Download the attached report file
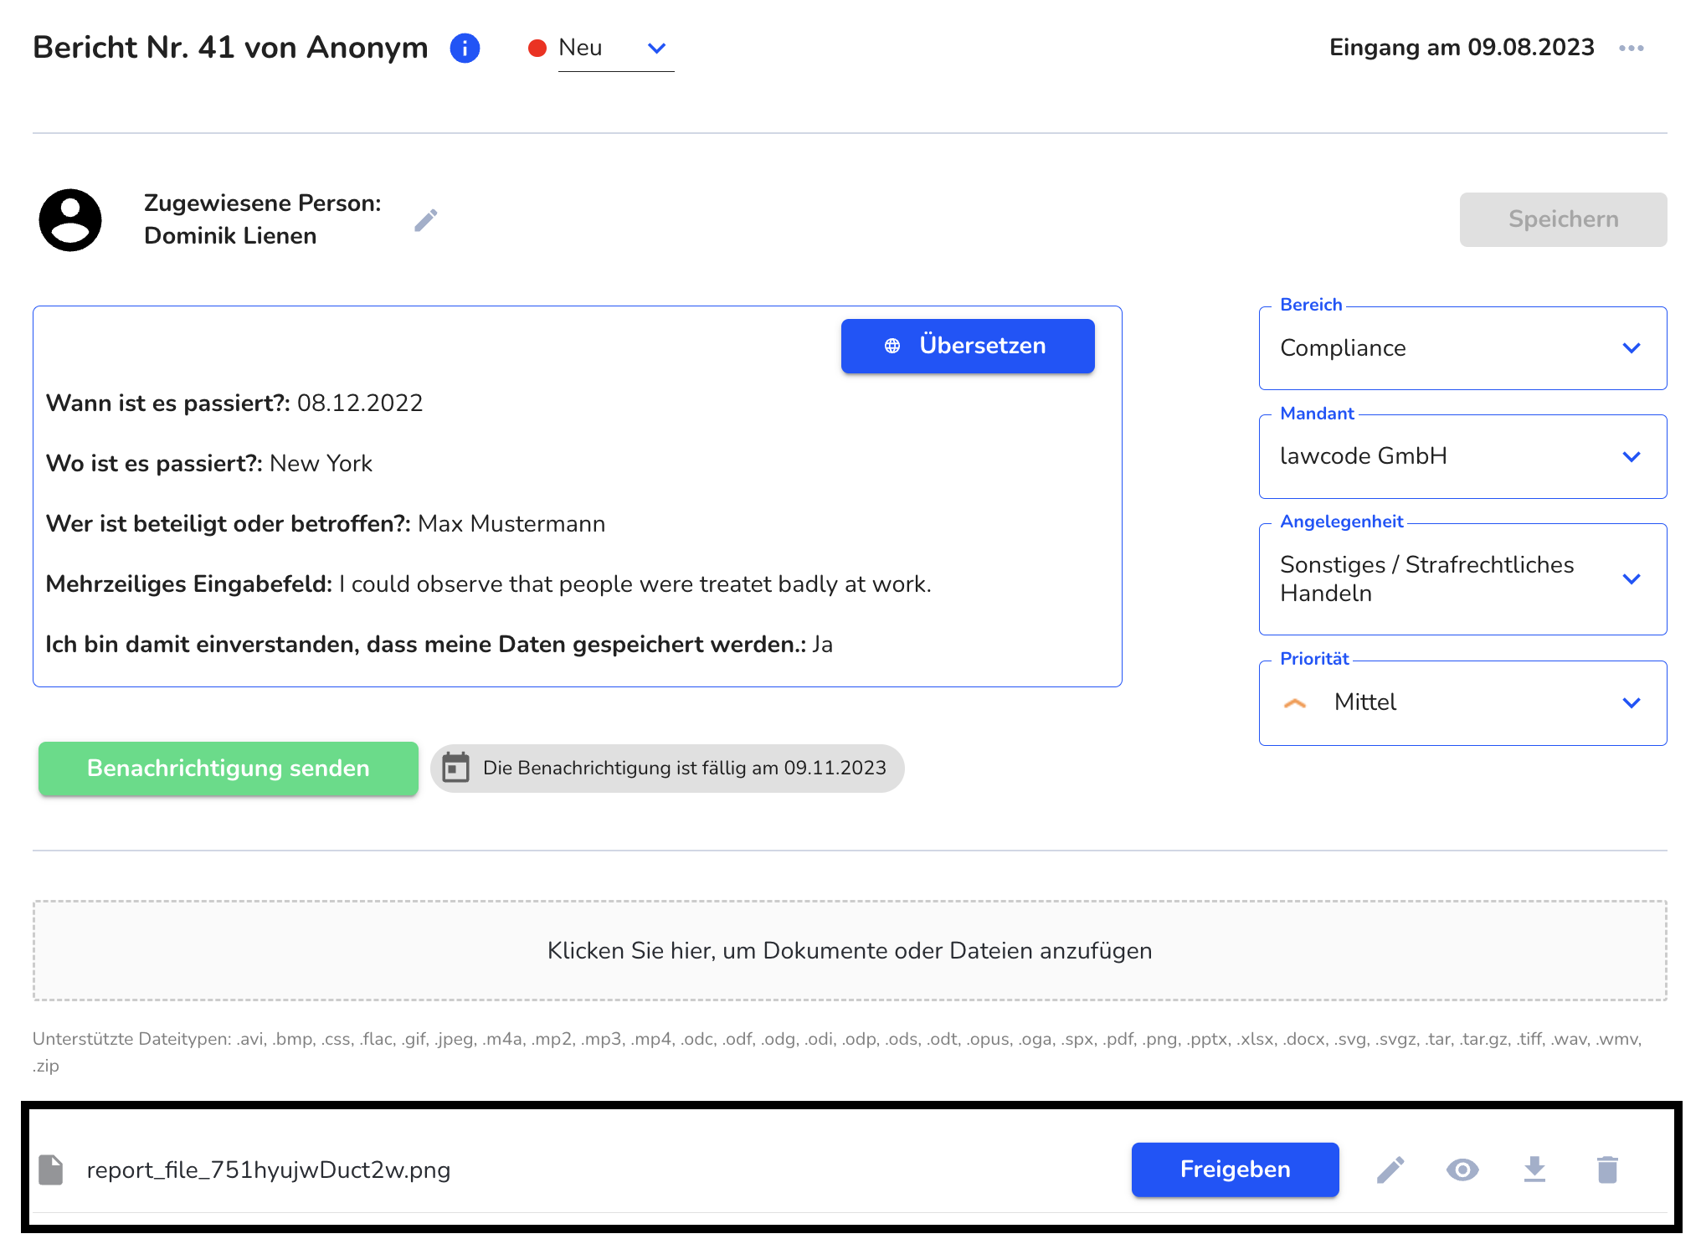This screenshot has height=1239, width=1701. [x=1534, y=1170]
